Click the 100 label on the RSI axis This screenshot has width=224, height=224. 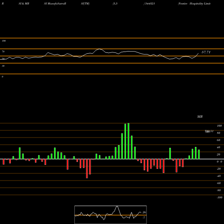[x=4, y=41]
